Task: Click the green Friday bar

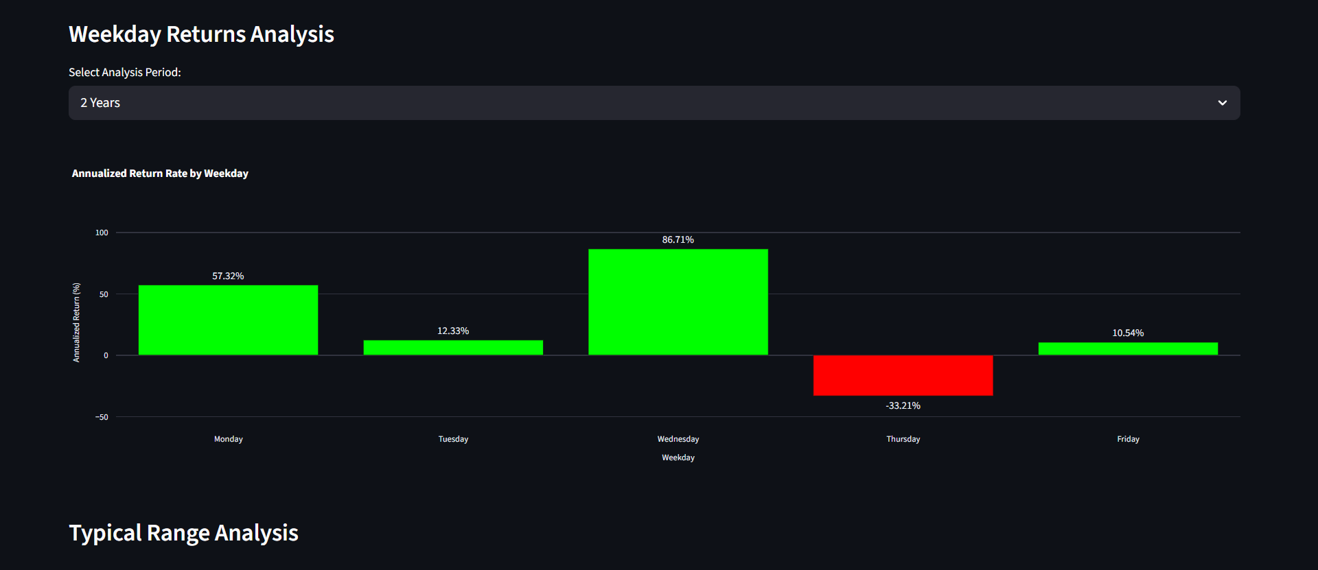Action: pos(1128,348)
